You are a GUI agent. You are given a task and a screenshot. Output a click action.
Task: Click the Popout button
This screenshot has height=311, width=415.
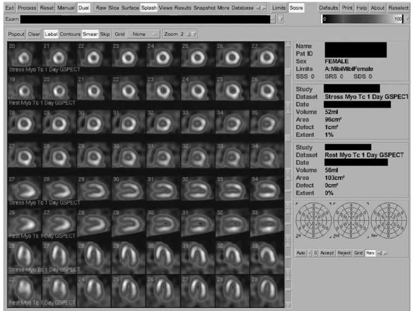[17, 34]
